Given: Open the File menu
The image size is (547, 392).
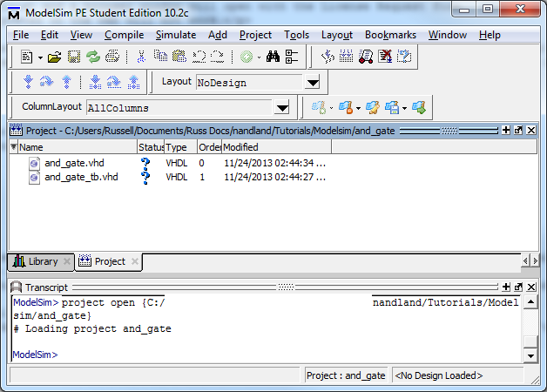Looking at the screenshot, I should 21,35.
